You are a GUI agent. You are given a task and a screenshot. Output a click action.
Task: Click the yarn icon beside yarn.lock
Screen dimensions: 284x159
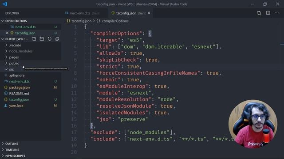[6, 106]
